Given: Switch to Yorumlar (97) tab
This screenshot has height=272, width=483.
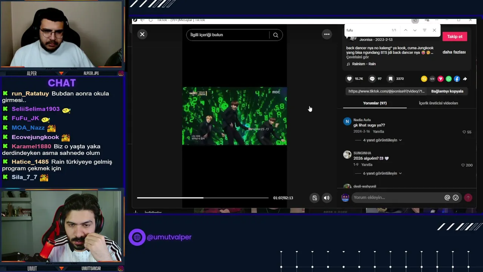Looking at the screenshot, I should click(x=375, y=103).
